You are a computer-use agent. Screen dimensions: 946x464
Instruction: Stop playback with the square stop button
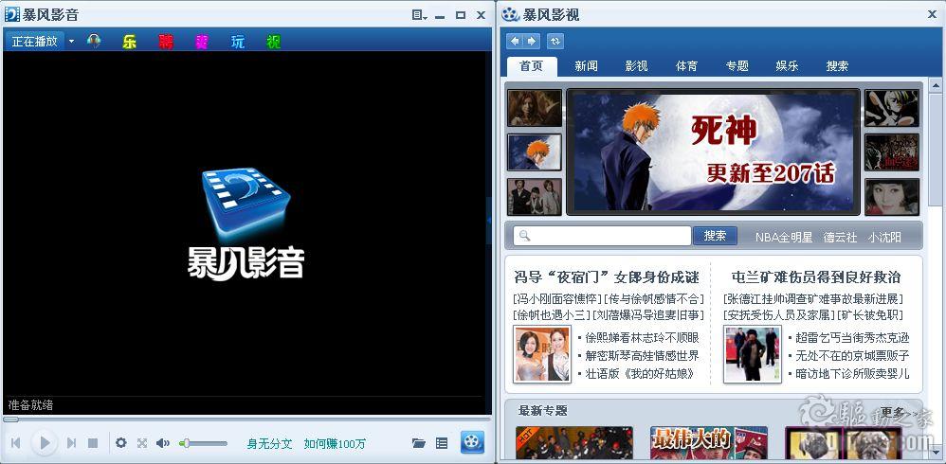coord(93,443)
